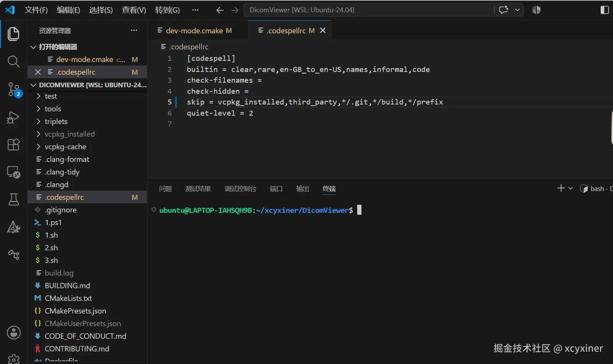The image size is (613, 364).
Task: Open the 选择(S) menu
Action: tap(101, 10)
